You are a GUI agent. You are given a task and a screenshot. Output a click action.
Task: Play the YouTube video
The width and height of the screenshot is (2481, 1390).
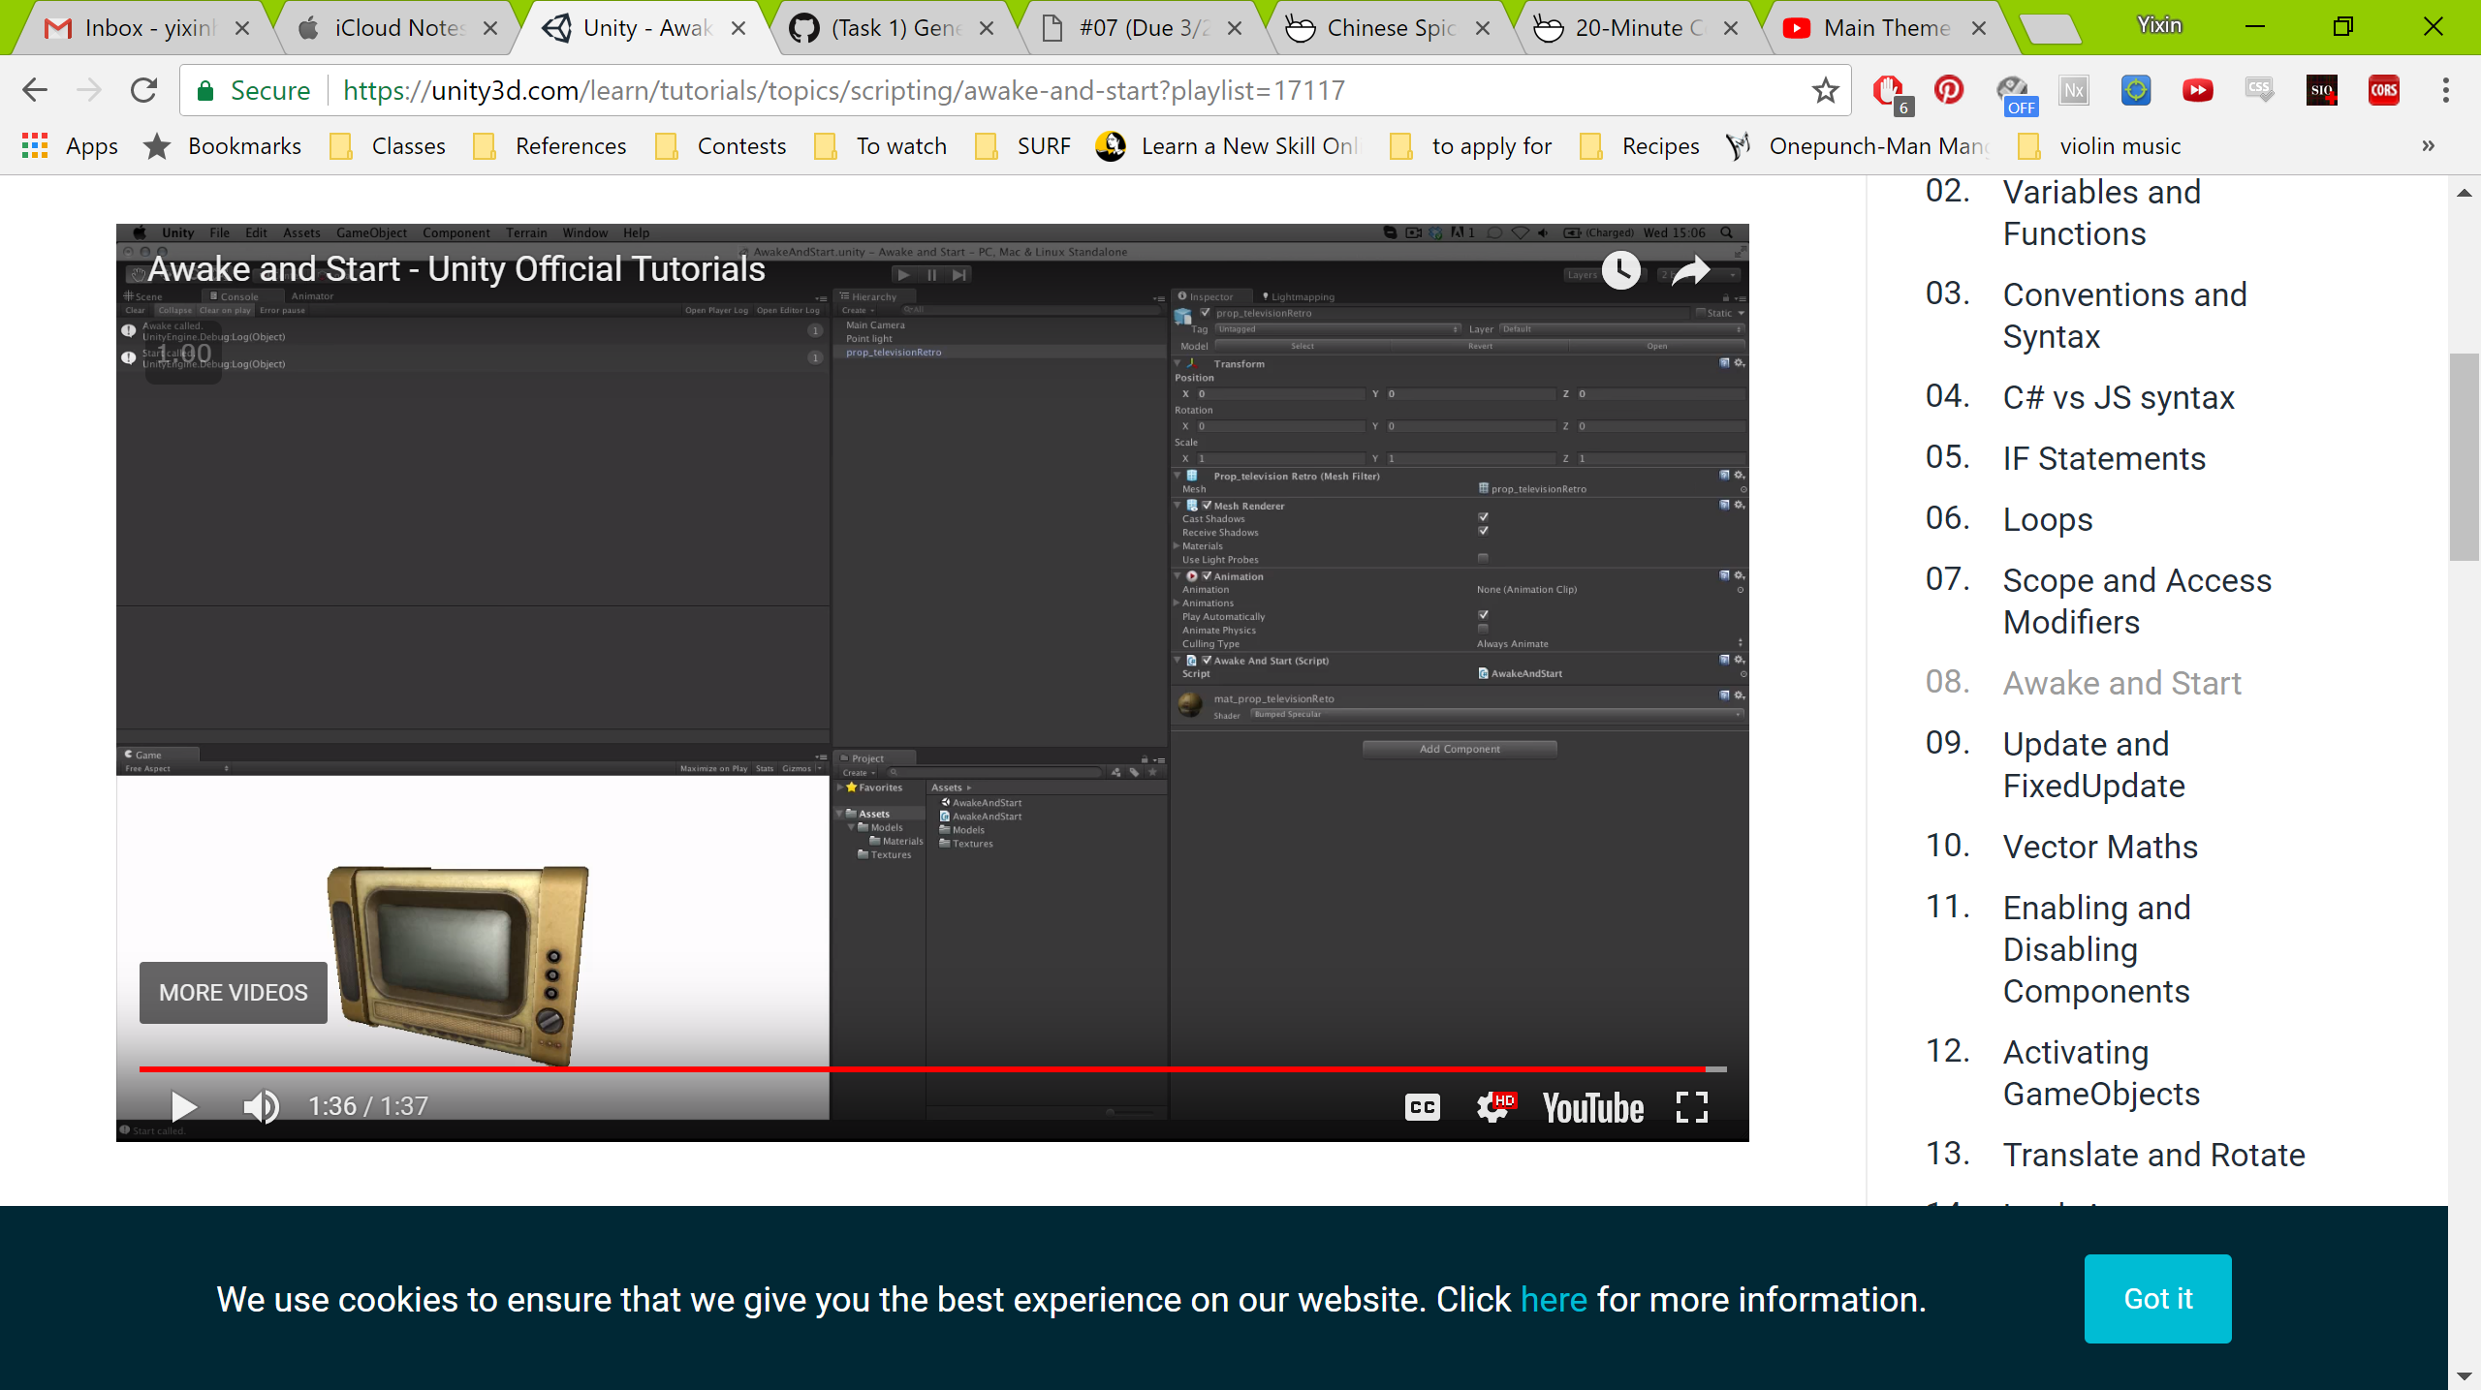coord(182,1106)
